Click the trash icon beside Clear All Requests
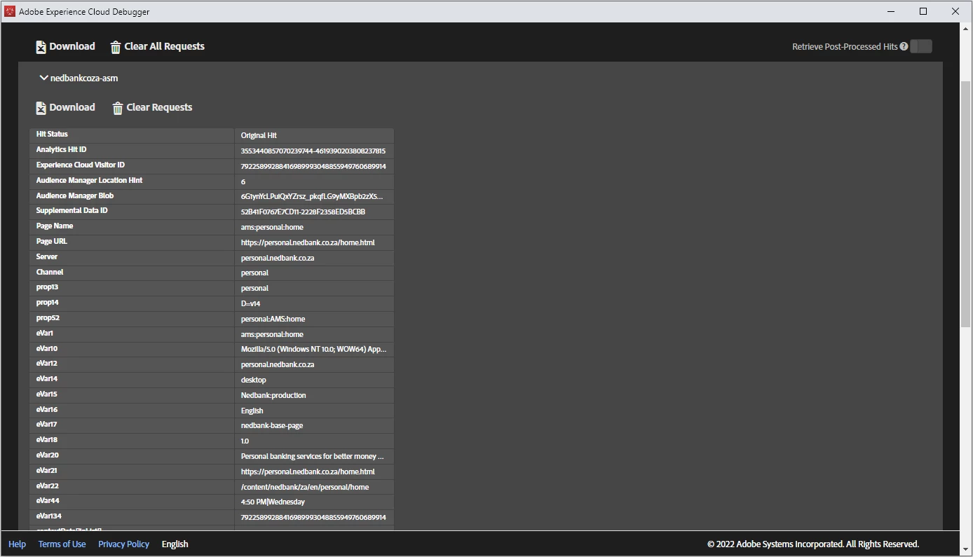The height and width of the screenshot is (557, 973). (116, 47)
